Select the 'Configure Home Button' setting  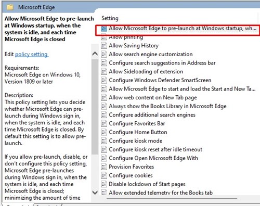(x=138, y=132)
